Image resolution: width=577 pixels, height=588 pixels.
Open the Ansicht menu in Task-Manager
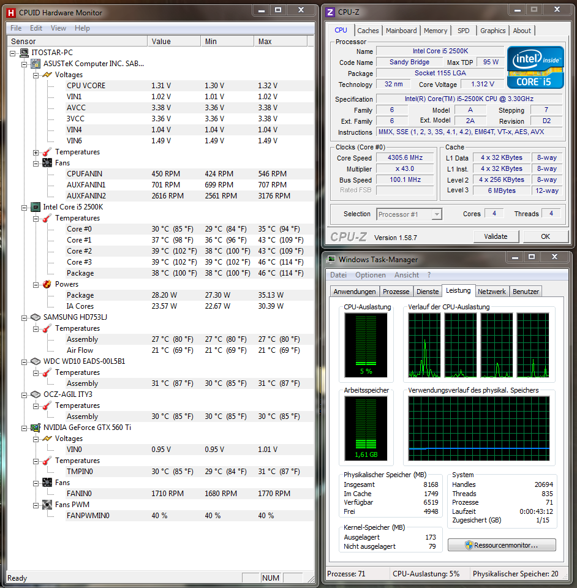click(407, 275)
